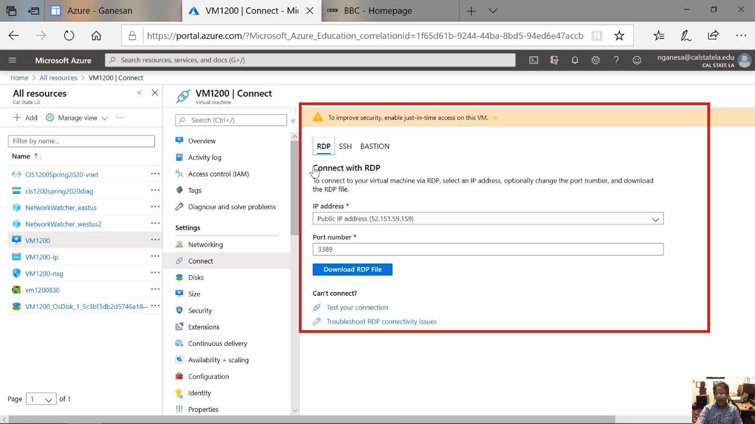The image size is (755, 424).
Task: Click the notifications bell icon
Action: [x=575, y=60]
